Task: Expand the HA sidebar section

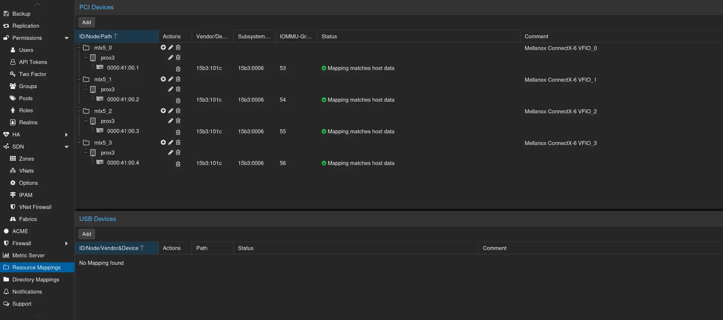Action: (x=67, y=135)
